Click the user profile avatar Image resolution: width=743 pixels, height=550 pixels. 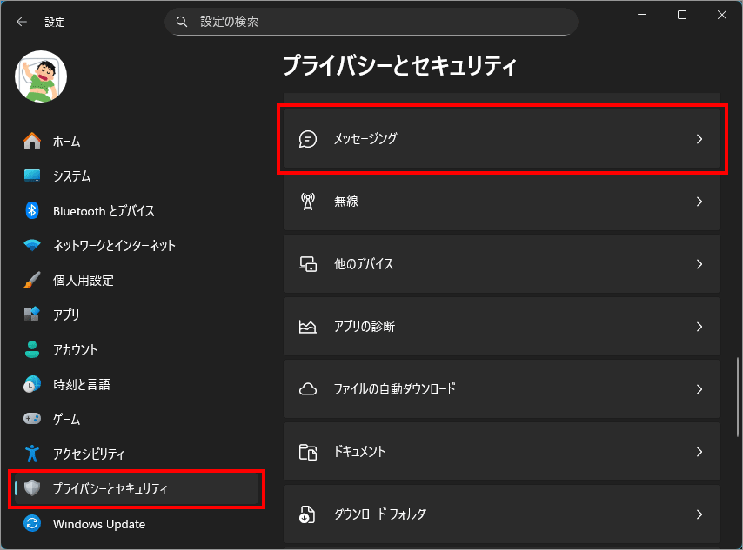pos(41,76)
